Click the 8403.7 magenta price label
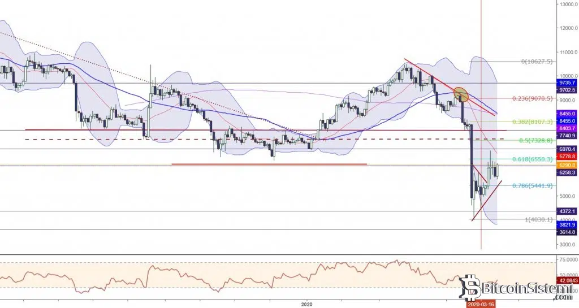This screenshot has height=308, width=579. pyautogui.click(x=566, y=129)
